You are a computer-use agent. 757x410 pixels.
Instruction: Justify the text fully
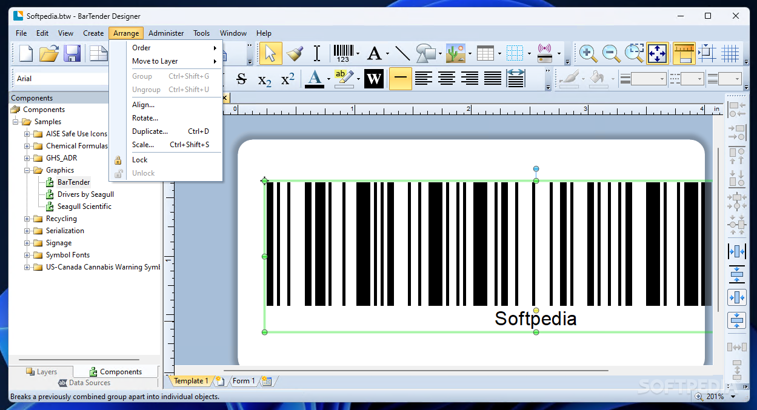click(x=493, y=79)
